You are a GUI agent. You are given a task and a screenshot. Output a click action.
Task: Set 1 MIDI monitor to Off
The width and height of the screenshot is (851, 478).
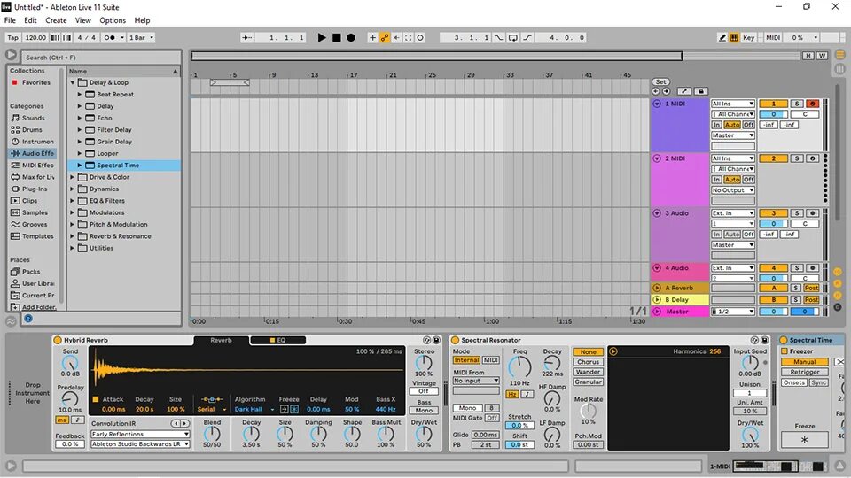[748, 125]
